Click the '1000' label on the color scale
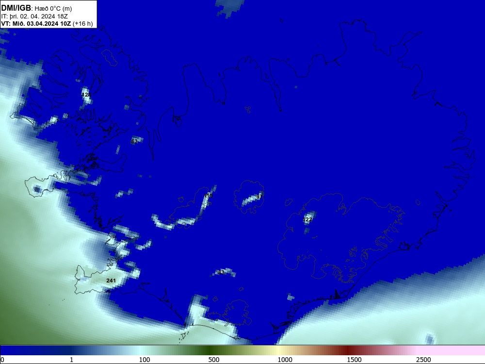The height and width of the screenshot is (364, 485). (285, 360)
